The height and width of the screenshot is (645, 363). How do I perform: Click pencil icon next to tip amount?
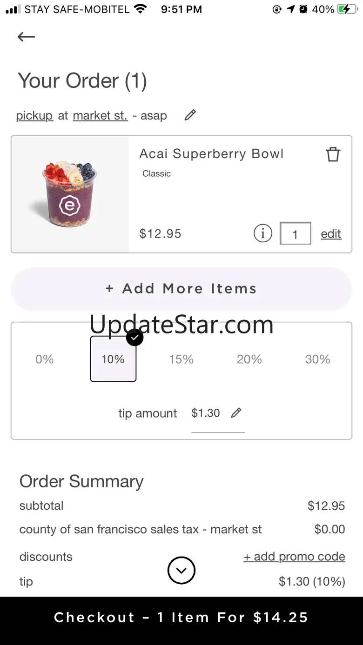coord(236,412)
